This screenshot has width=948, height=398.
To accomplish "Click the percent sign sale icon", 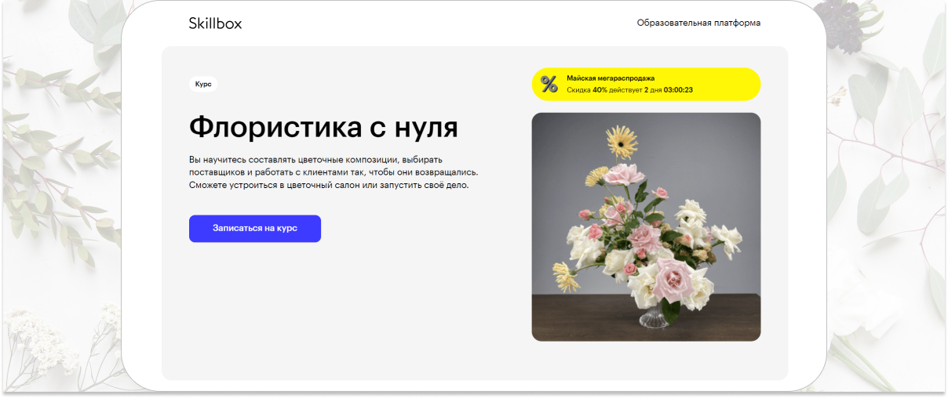I will coord(549,84).
